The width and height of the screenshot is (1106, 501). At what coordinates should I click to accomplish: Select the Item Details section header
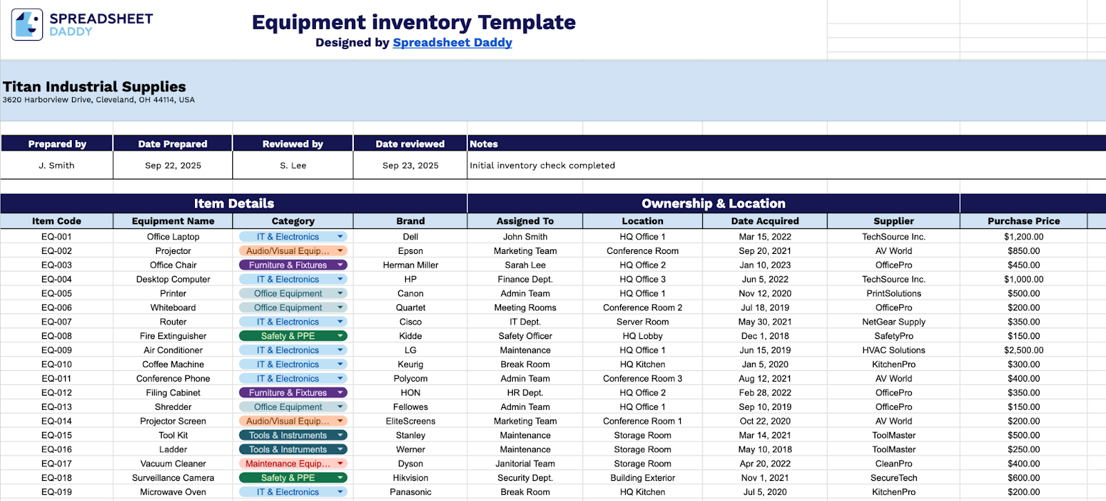pos(234,204)
